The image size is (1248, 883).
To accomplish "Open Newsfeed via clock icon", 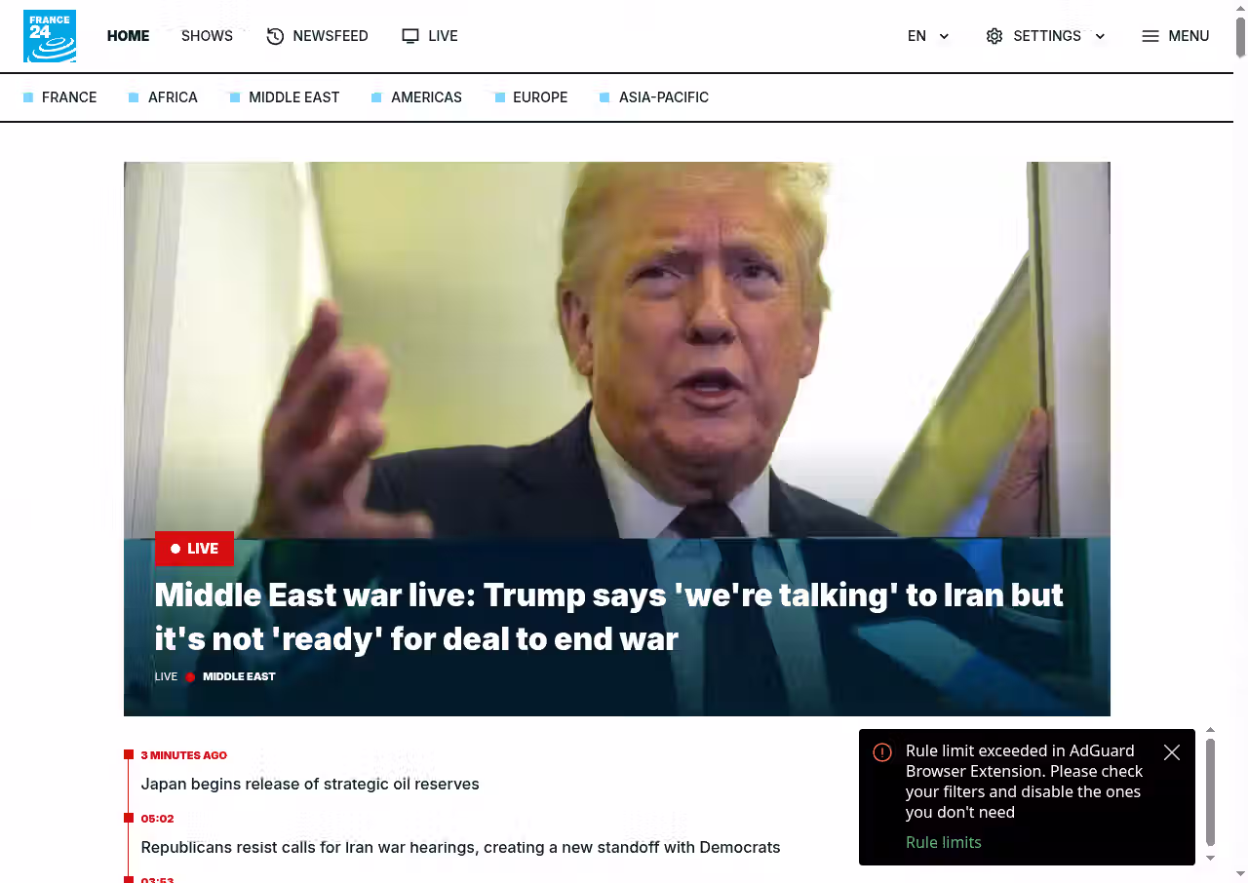I will [x=275, y=36].
